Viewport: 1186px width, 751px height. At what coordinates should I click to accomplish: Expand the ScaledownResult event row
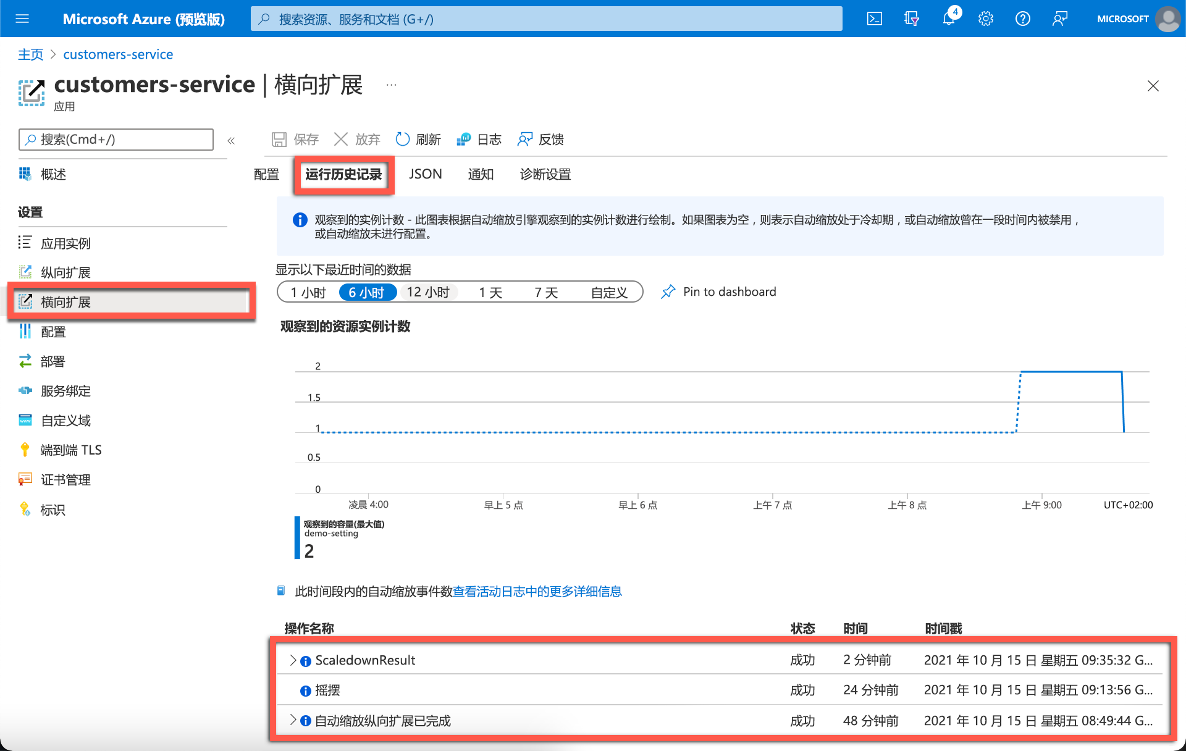[293, 660]
